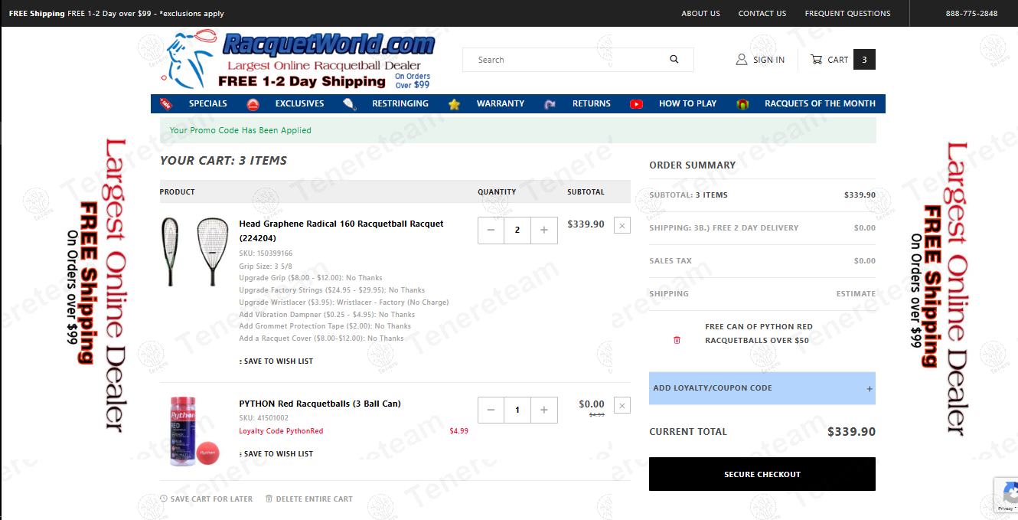Open the Restringing menu item
The width and height of the screenshot is (1018, 520).
(400, 103)
